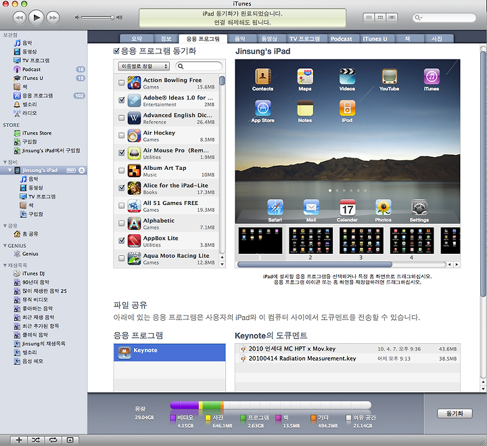Click Notes icon on iPad screen
This screenshot has height=446, width=487.
tap(305, 108)
